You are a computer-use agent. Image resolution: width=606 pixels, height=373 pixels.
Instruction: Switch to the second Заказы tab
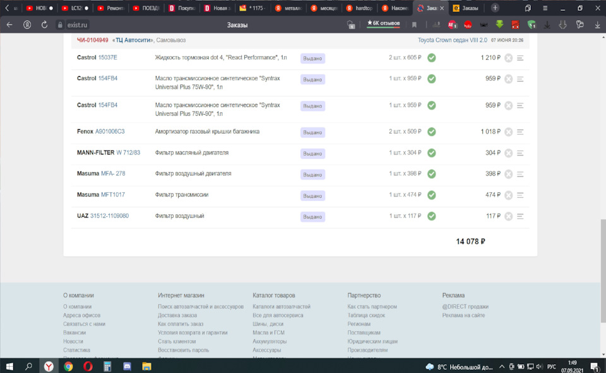[466, 8]
